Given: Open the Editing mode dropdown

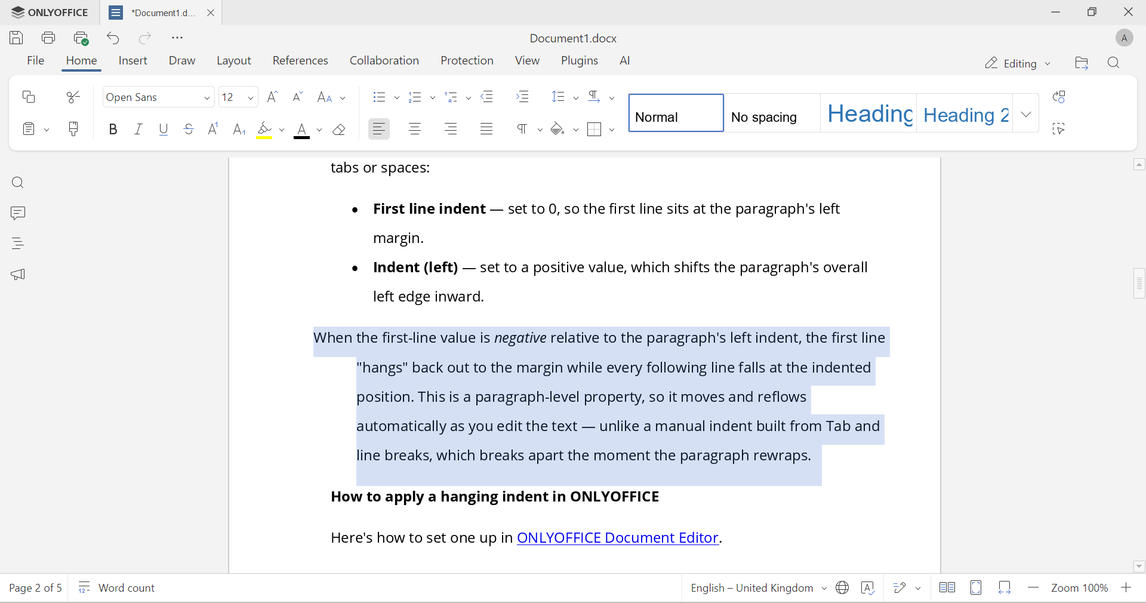Looking at the screenshot, I should tap(1018, 63).
